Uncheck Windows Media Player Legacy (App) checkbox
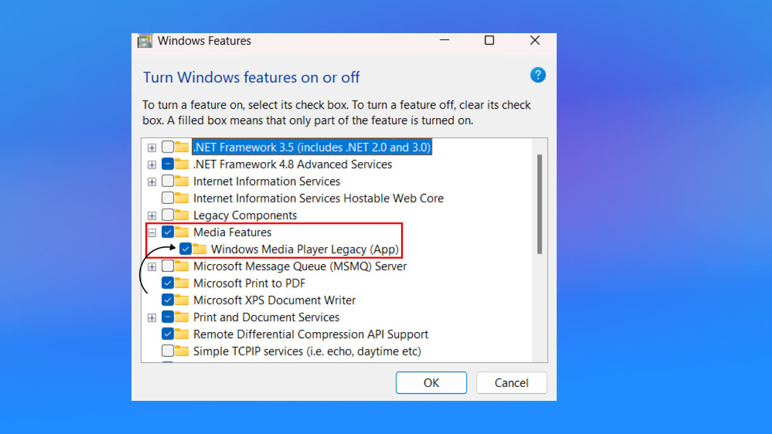 [185, 249]
